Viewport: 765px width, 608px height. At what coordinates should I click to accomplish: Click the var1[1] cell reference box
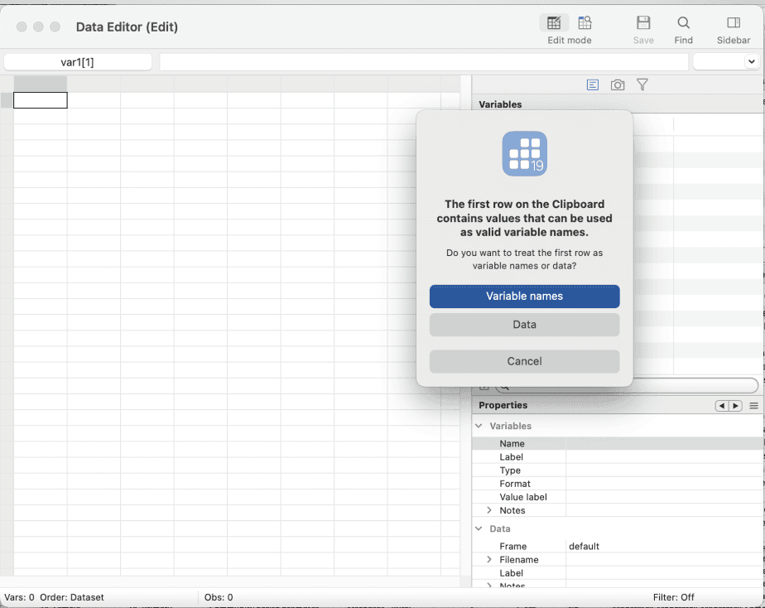pos(78,62)
